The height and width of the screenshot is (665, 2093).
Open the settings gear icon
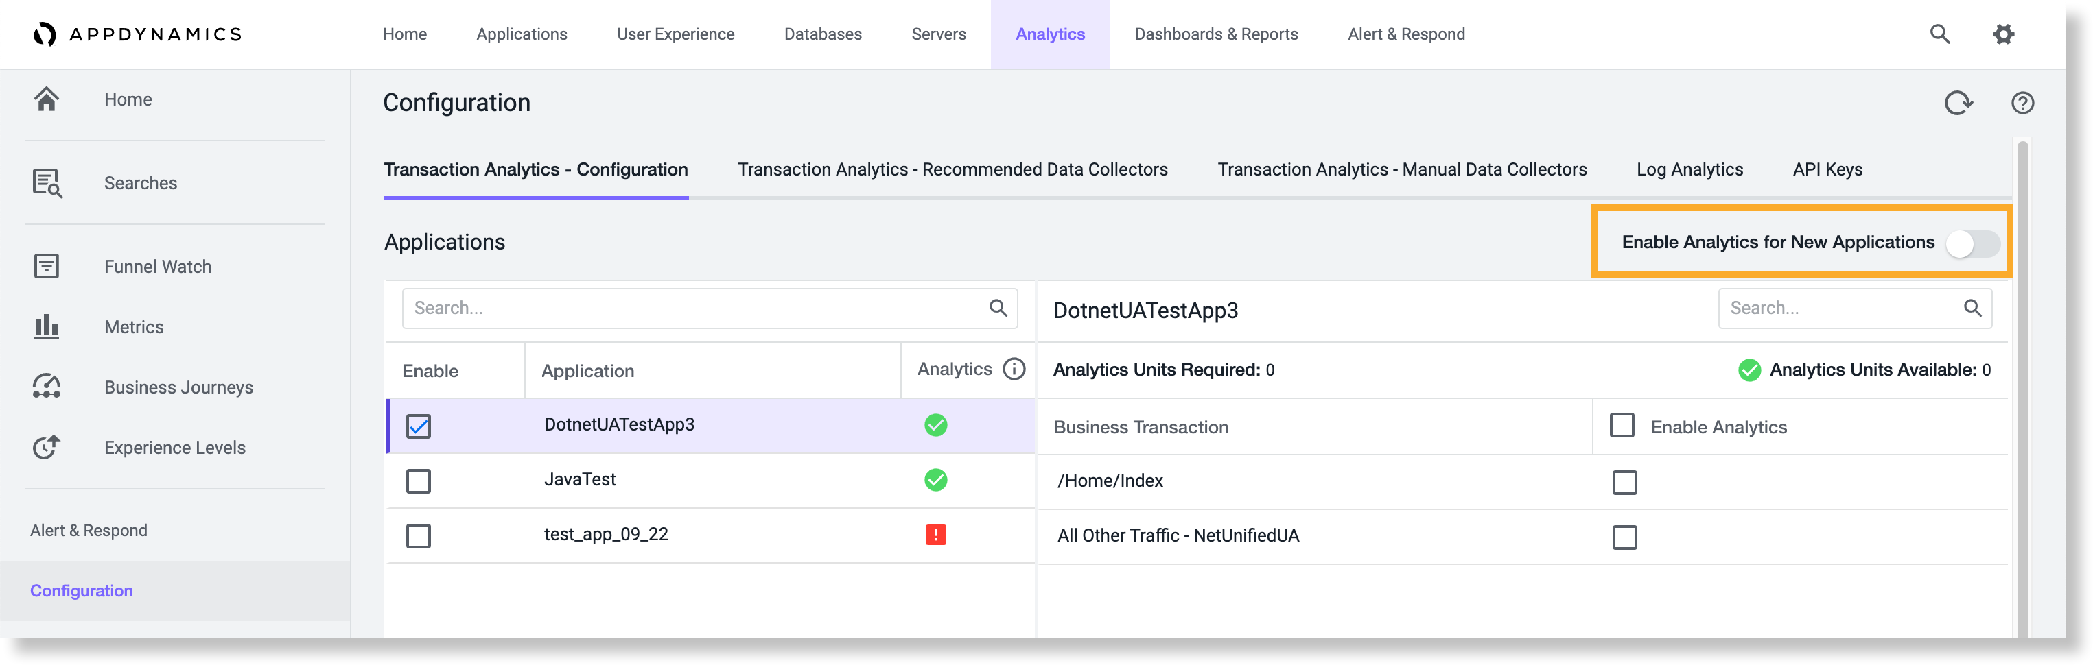click(2004, 34)
